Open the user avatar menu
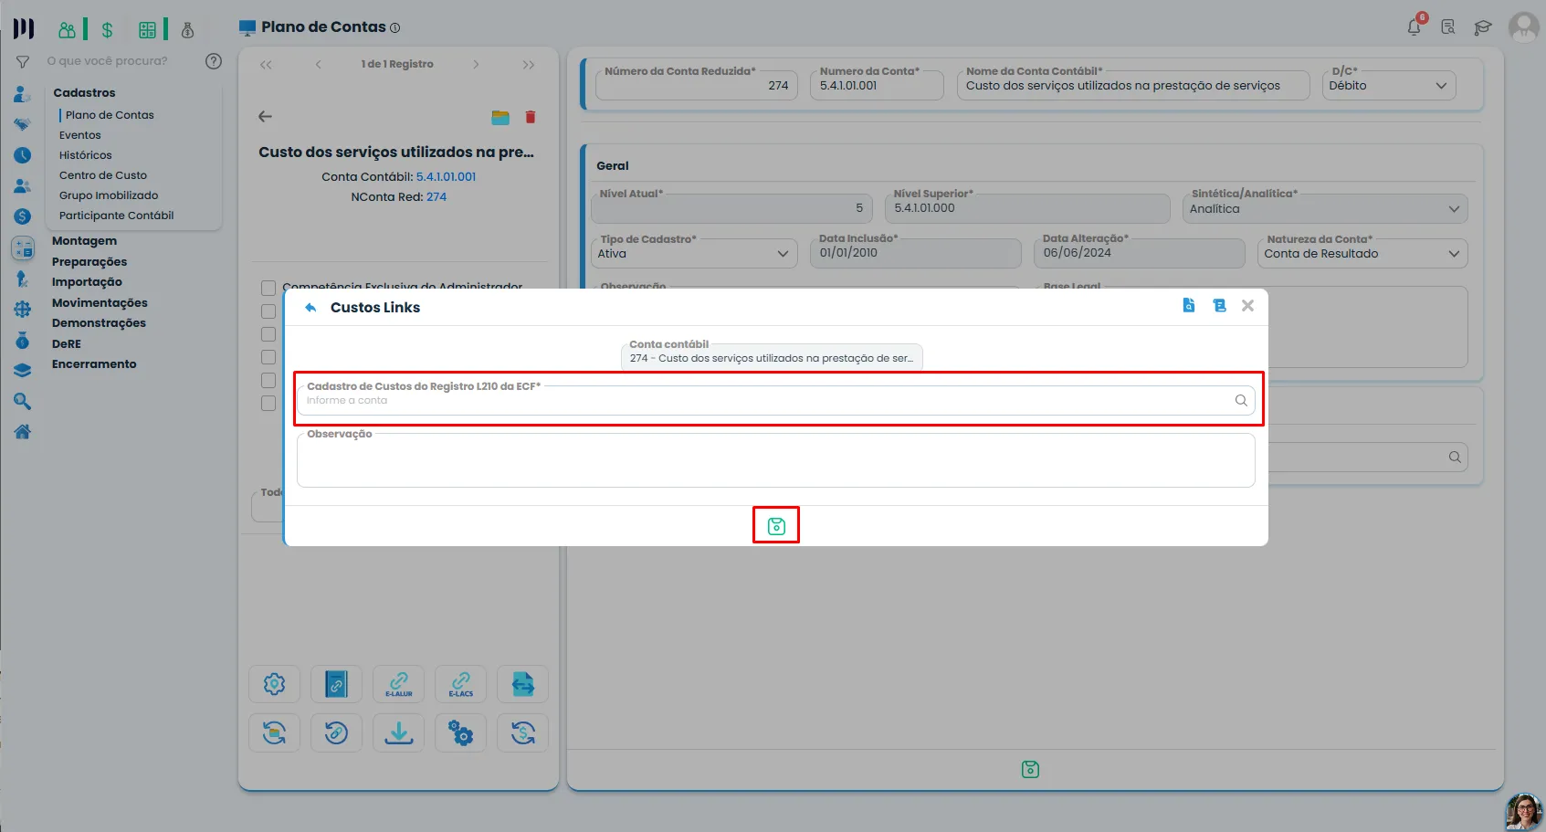1546x832 pixels. [x=1524, y=27]
